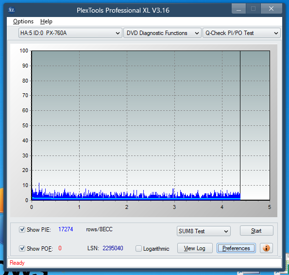Viewport: 289px width, 275px height.
Task: Click the Ready status bar text
Action: pyautogui.click(x=17, y=263)
